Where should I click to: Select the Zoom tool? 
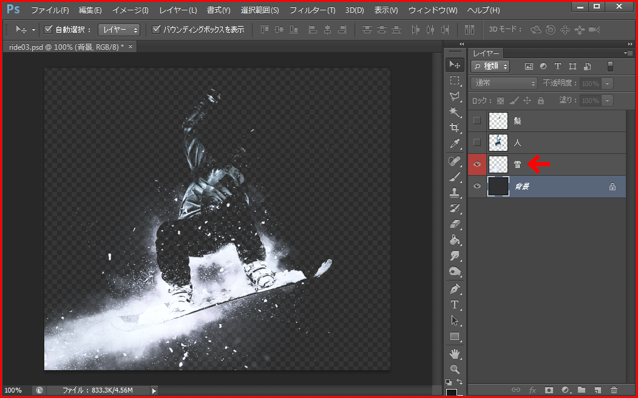point(455,369)
